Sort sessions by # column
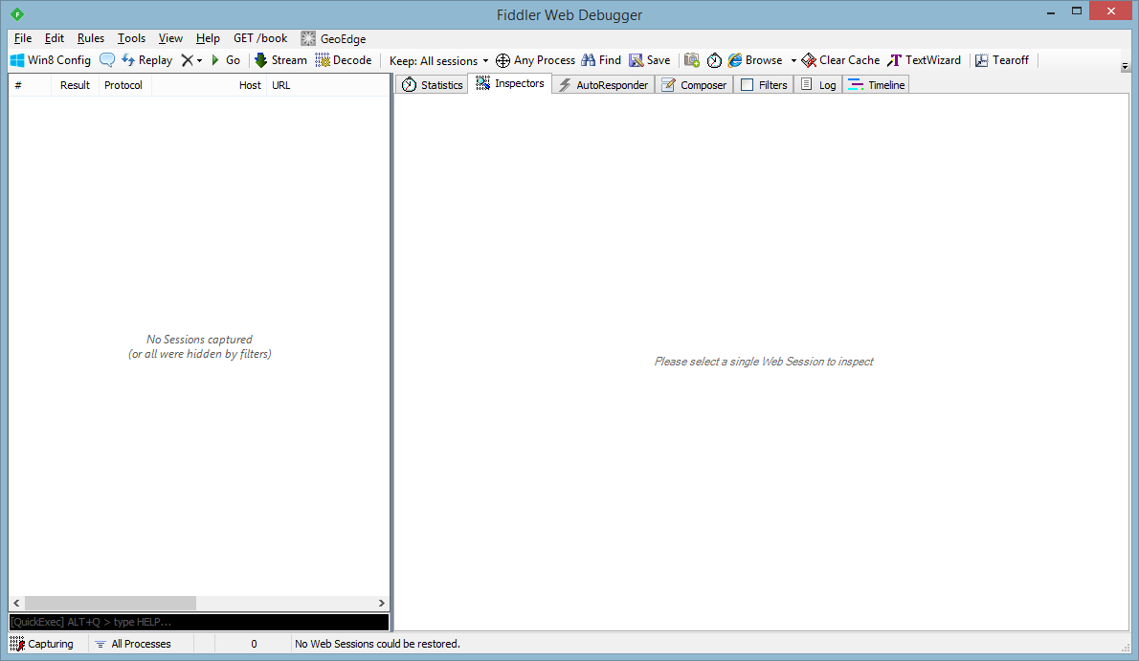 point(30,85)
